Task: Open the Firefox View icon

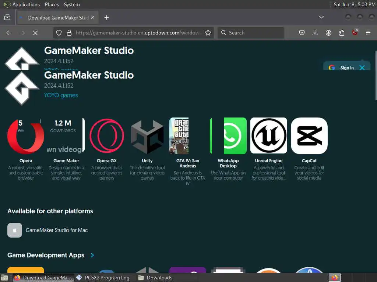Action: point(7,18)
